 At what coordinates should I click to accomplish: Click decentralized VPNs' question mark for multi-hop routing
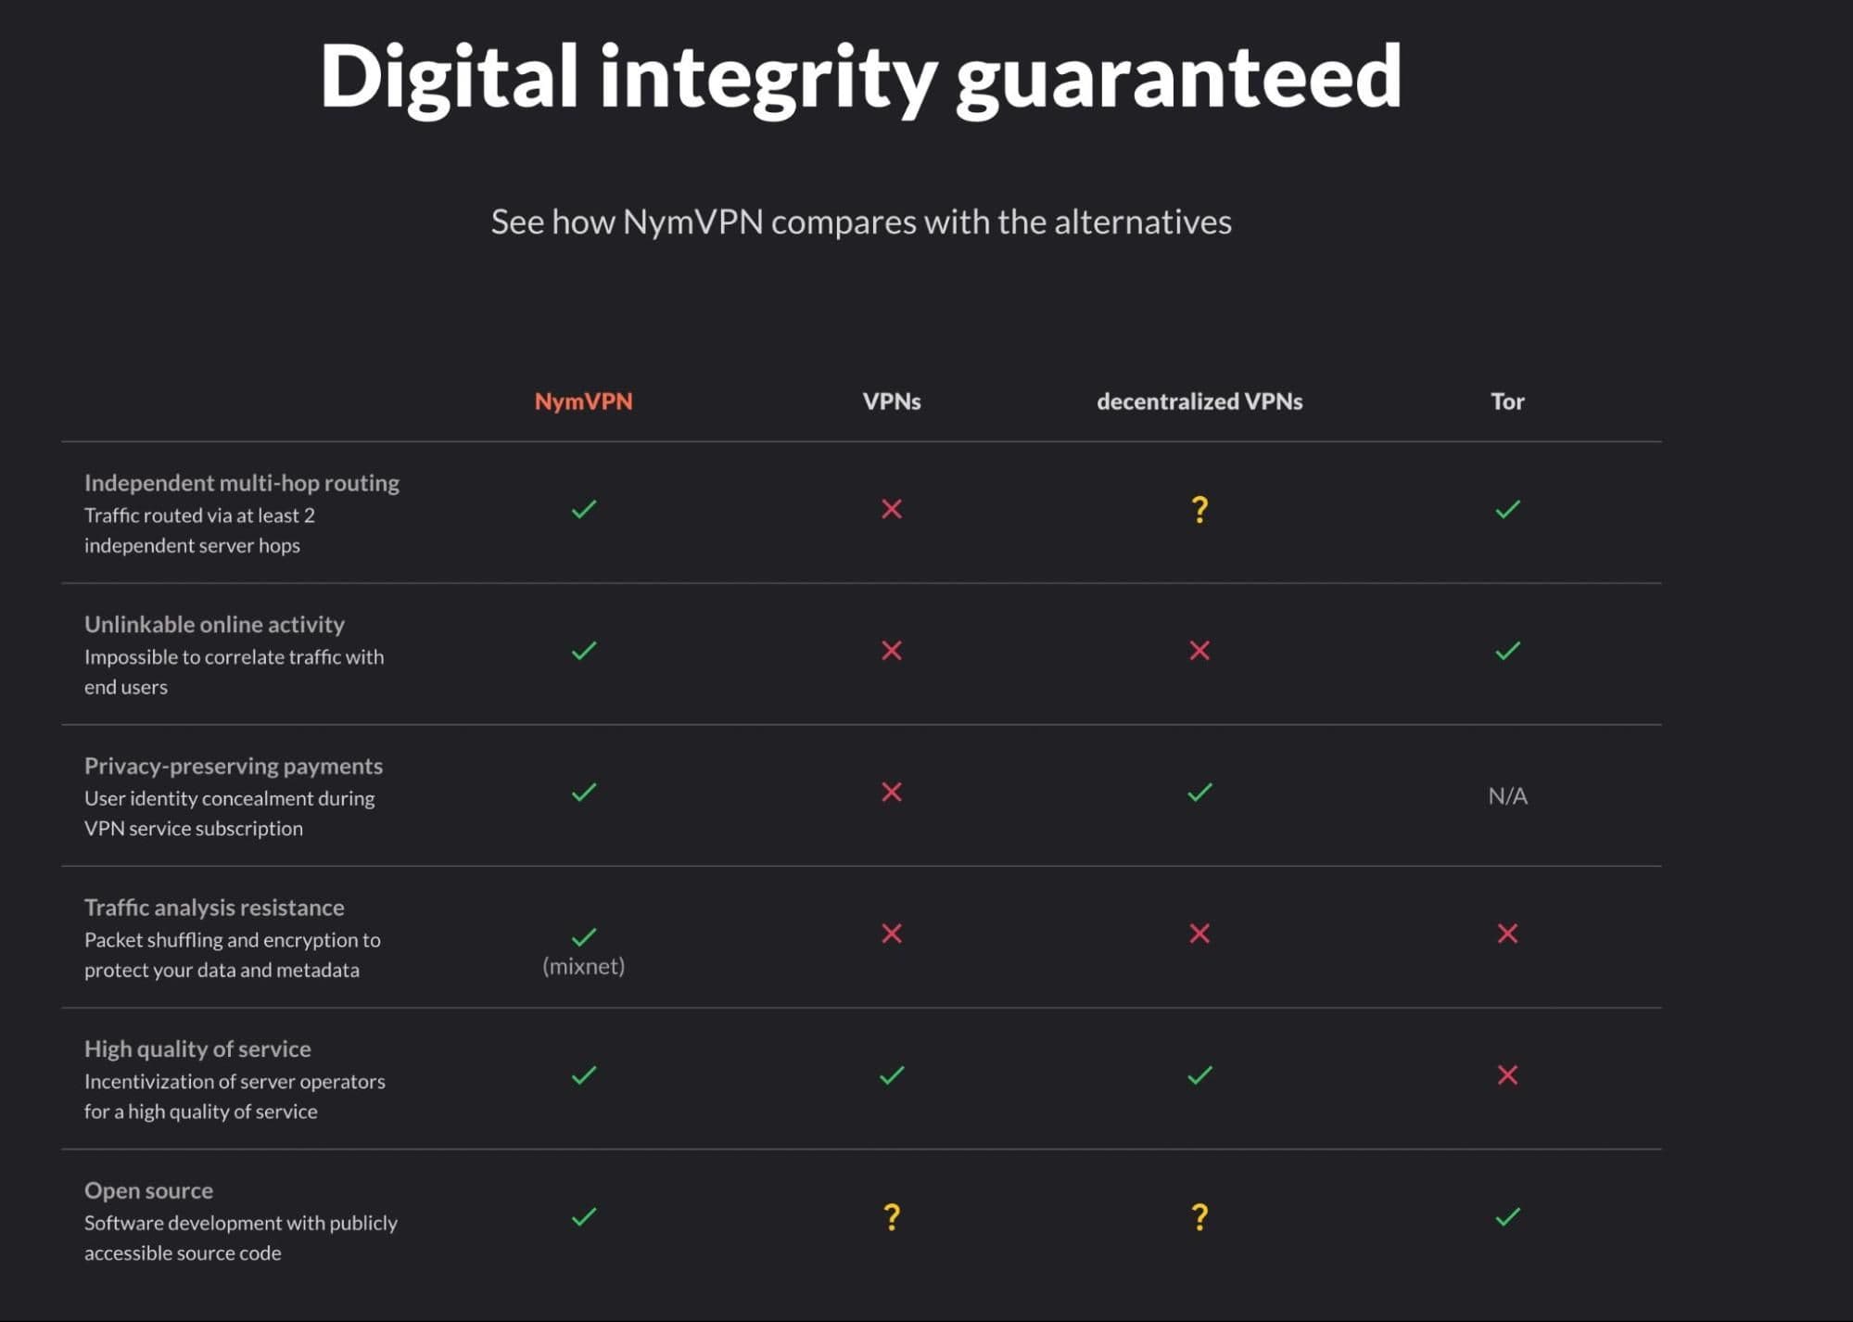[1199, 509]
